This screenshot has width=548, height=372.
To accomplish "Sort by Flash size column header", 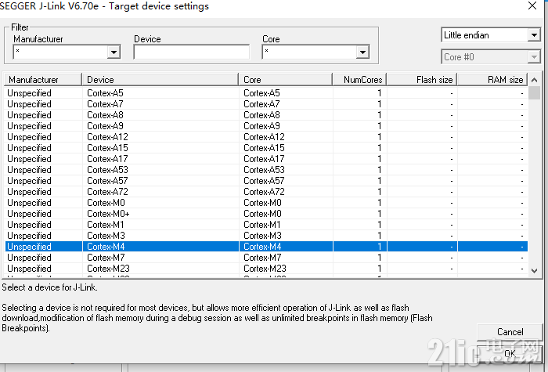I will pyautogui.click(x=422, y=80).
